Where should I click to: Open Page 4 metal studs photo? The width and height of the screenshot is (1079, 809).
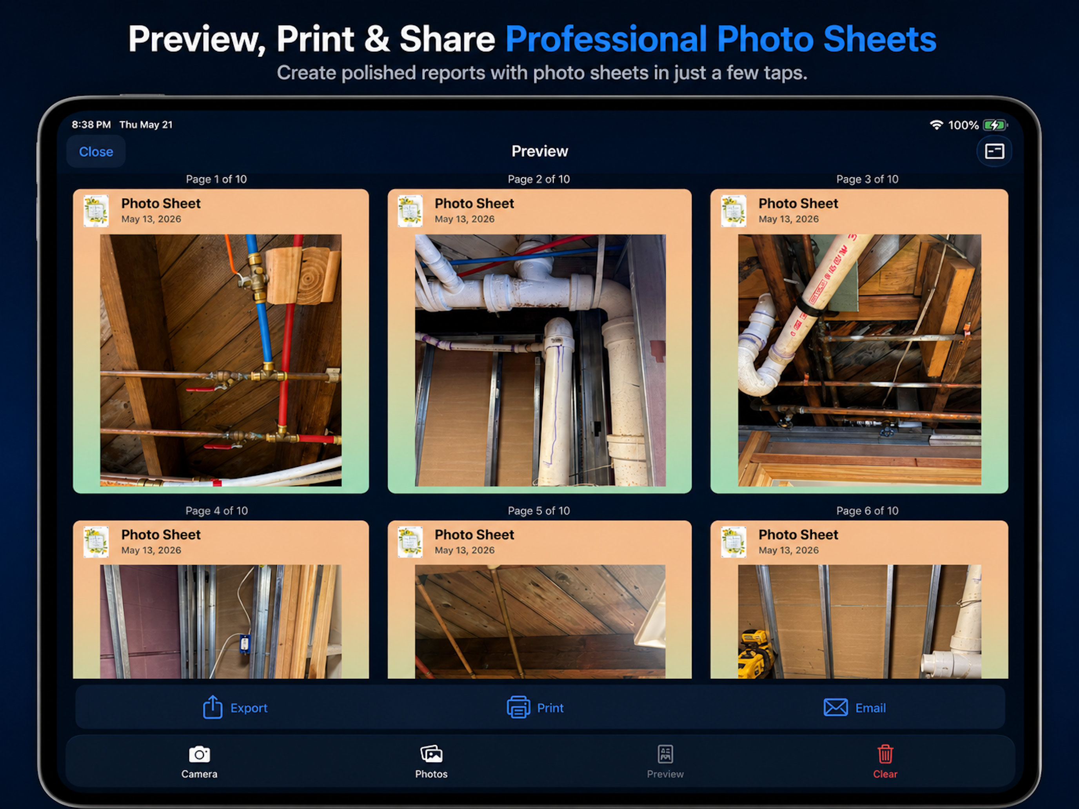coord(220,622)
